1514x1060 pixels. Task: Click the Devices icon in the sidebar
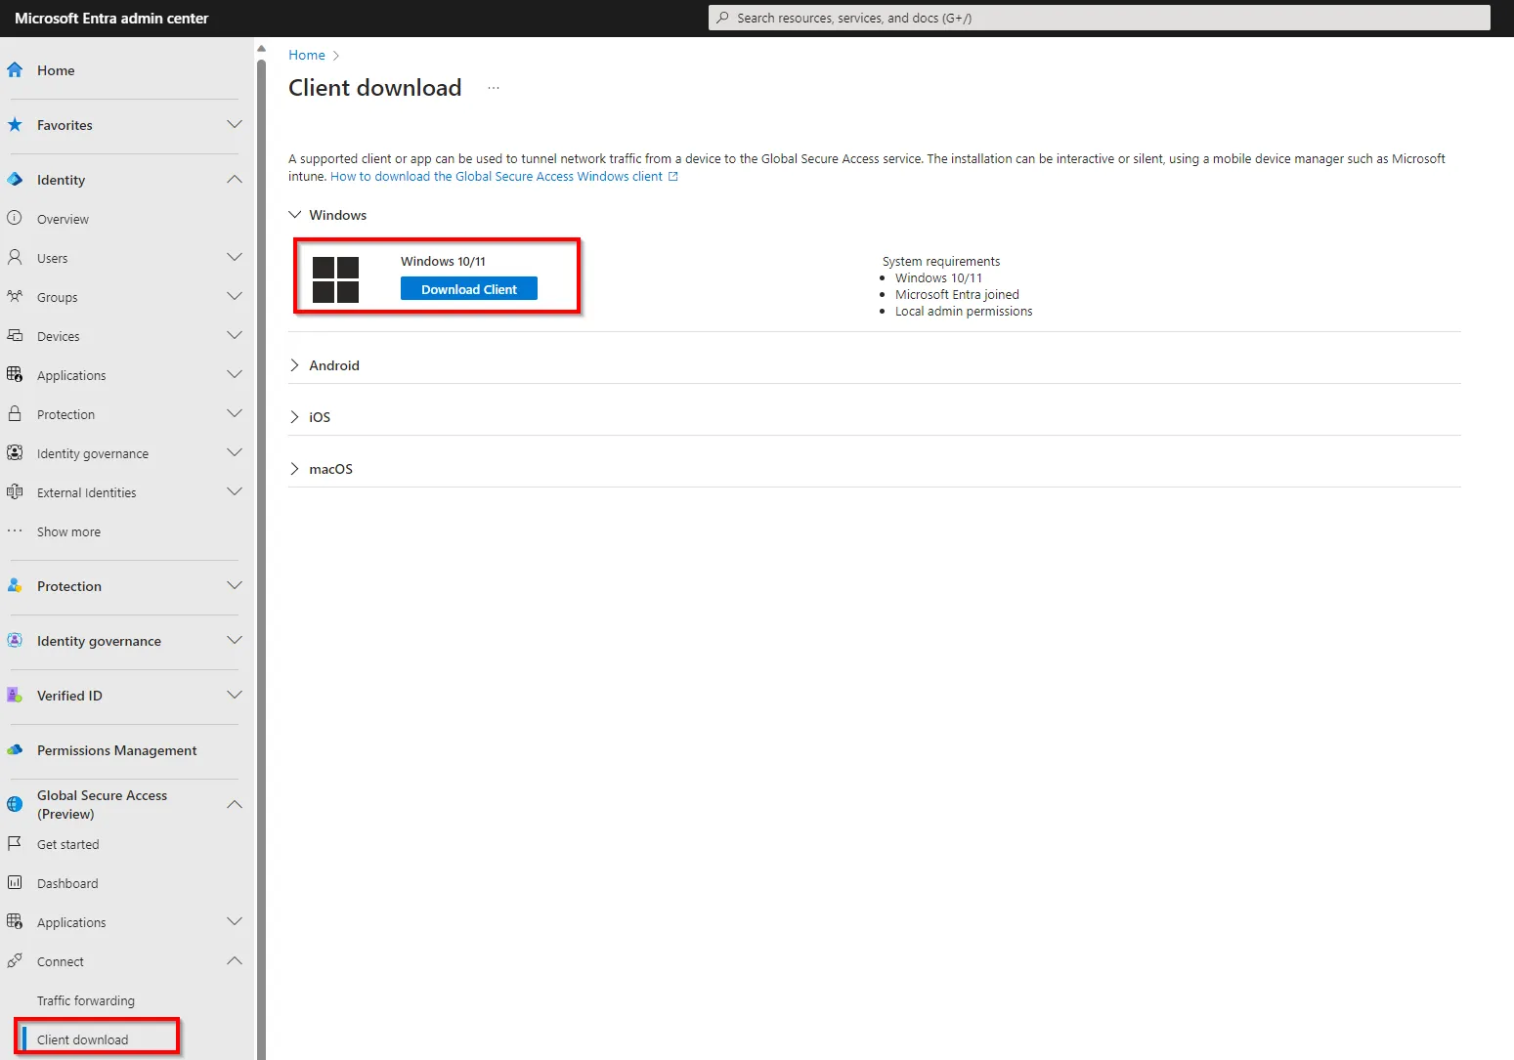point(15,336)
